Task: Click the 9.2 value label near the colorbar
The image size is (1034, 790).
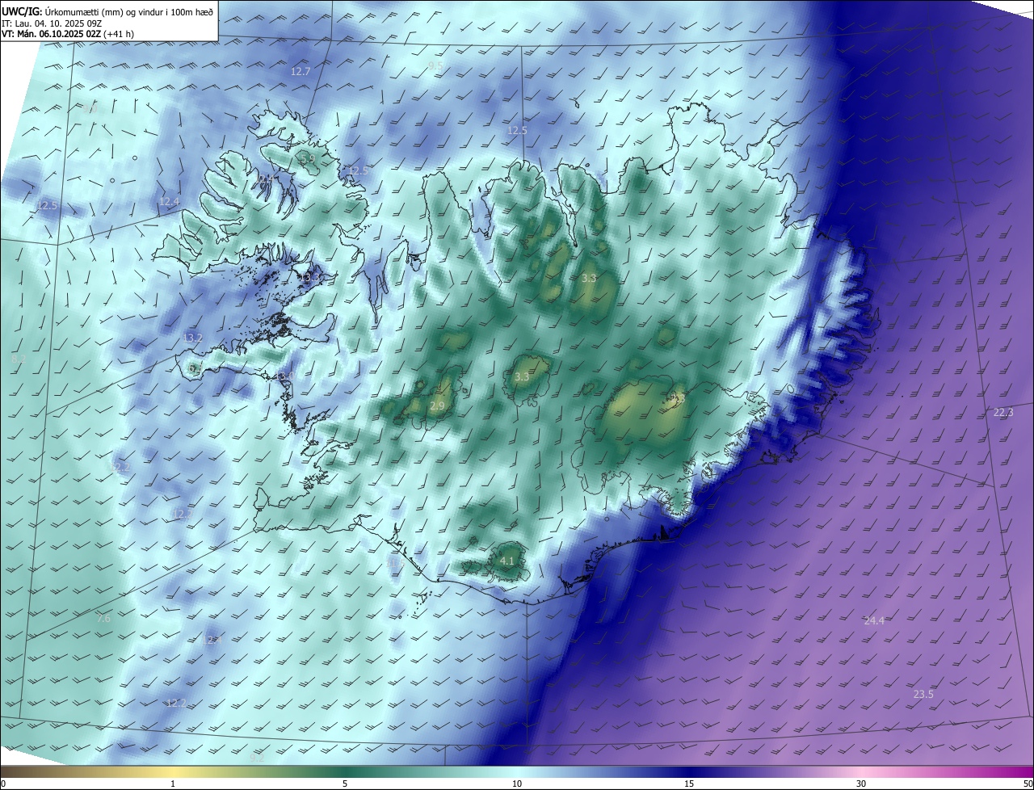Action: click(x=257, y=758)
